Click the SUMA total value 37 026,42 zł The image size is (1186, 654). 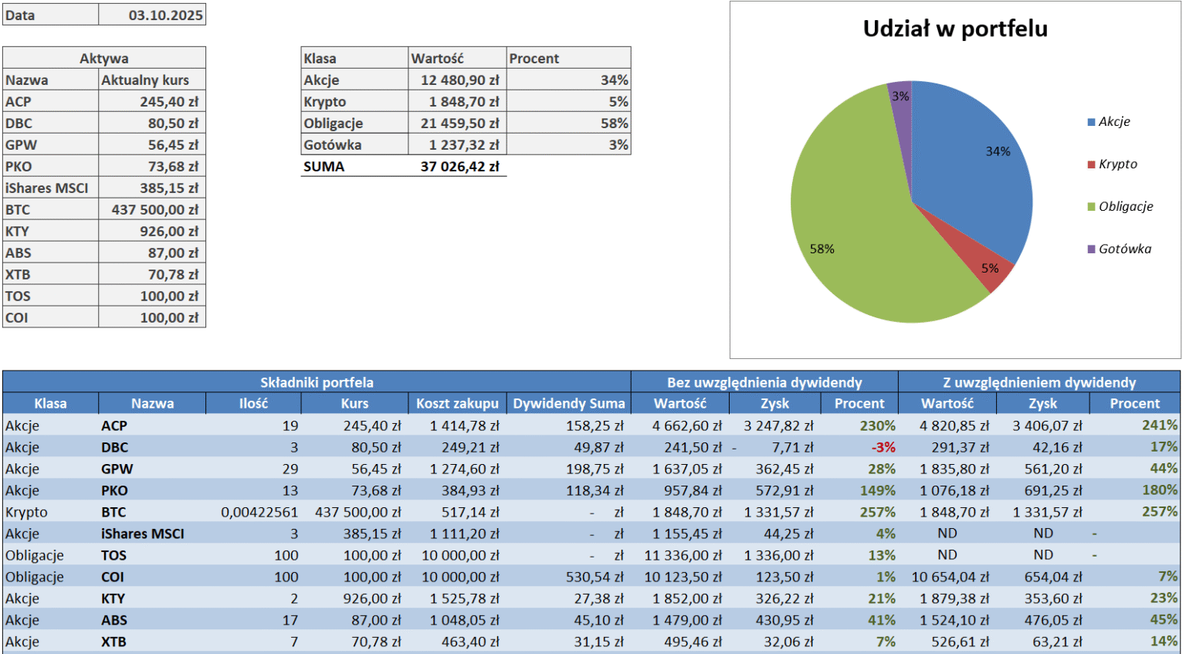pyautogui.click(x=459, y=166)
